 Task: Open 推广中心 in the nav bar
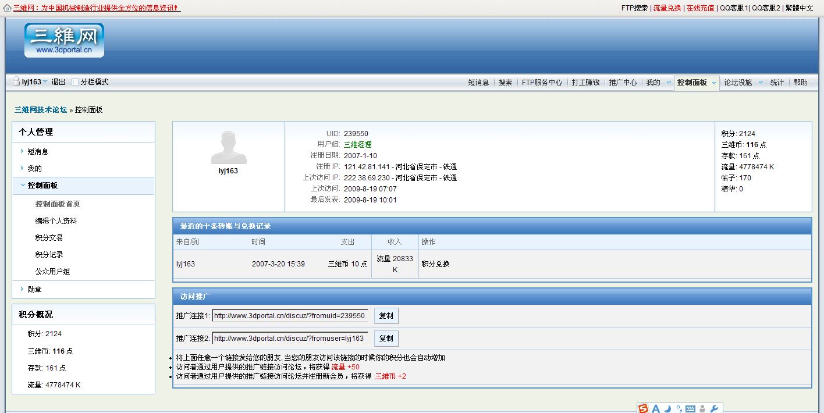click(623, 83)
